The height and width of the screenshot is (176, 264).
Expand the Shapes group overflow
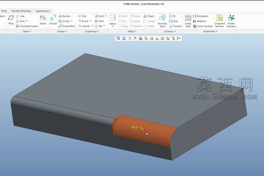62,31
